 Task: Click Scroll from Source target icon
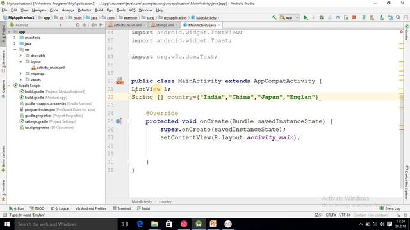(x=78, y=25)
